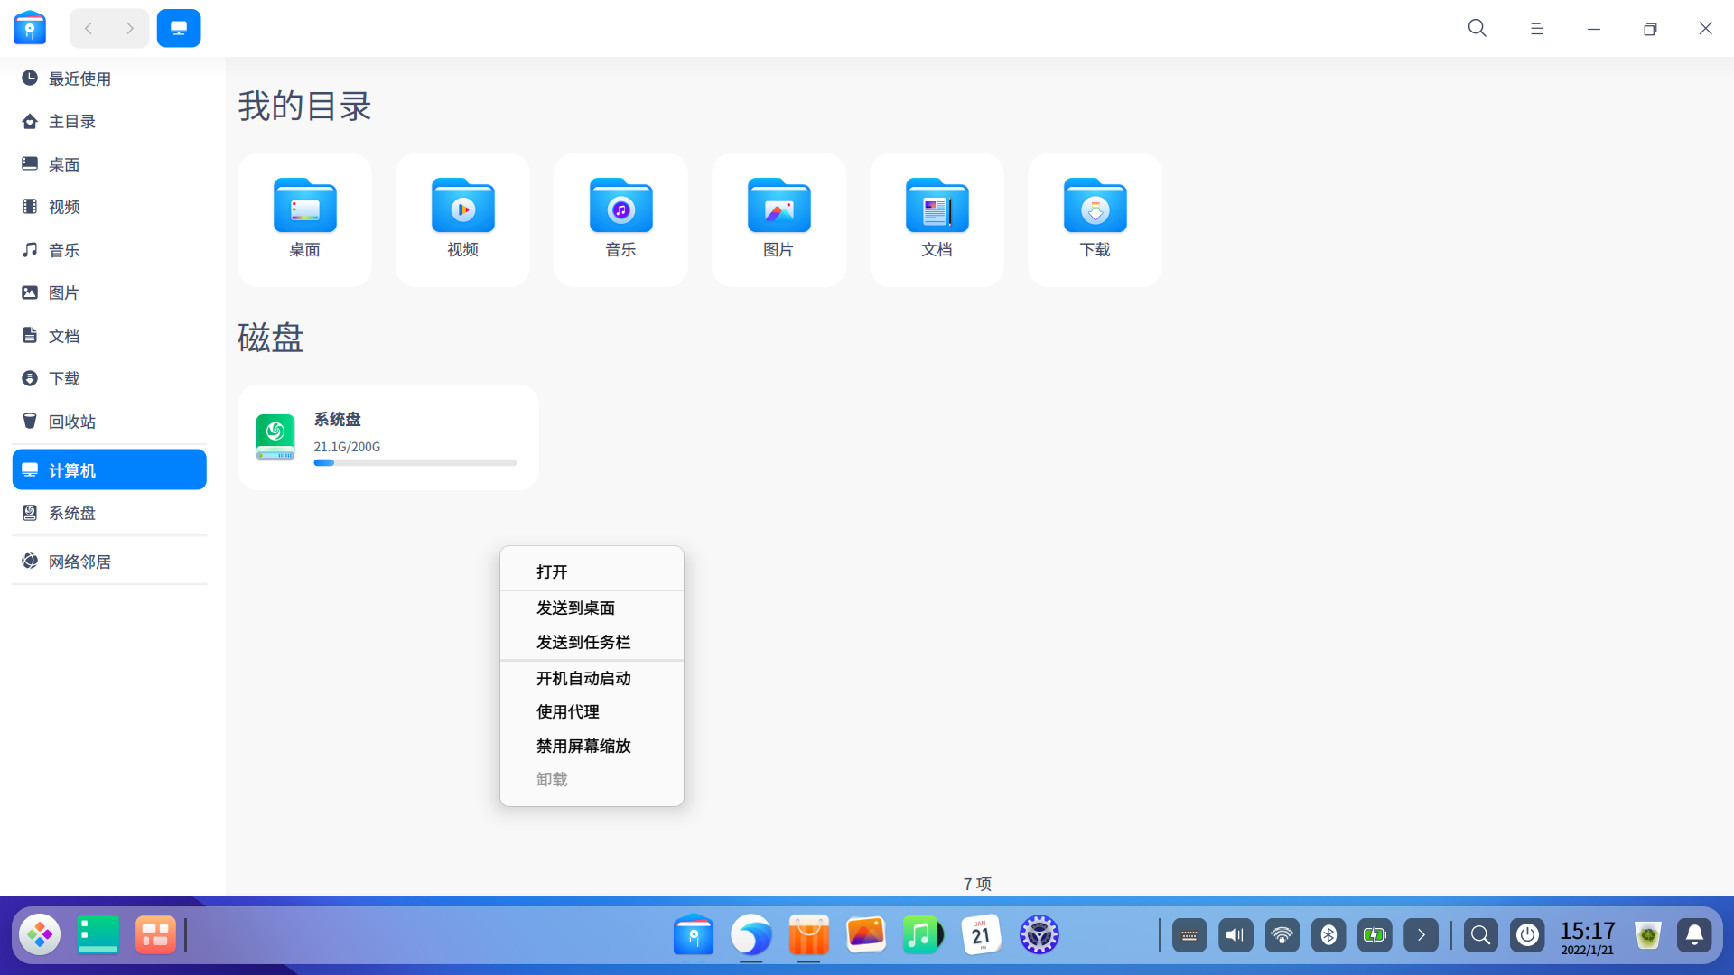Select the 音乐 item in the sidebar
Viewport: 1734px width, 975px height.
(x=63, y=250)
